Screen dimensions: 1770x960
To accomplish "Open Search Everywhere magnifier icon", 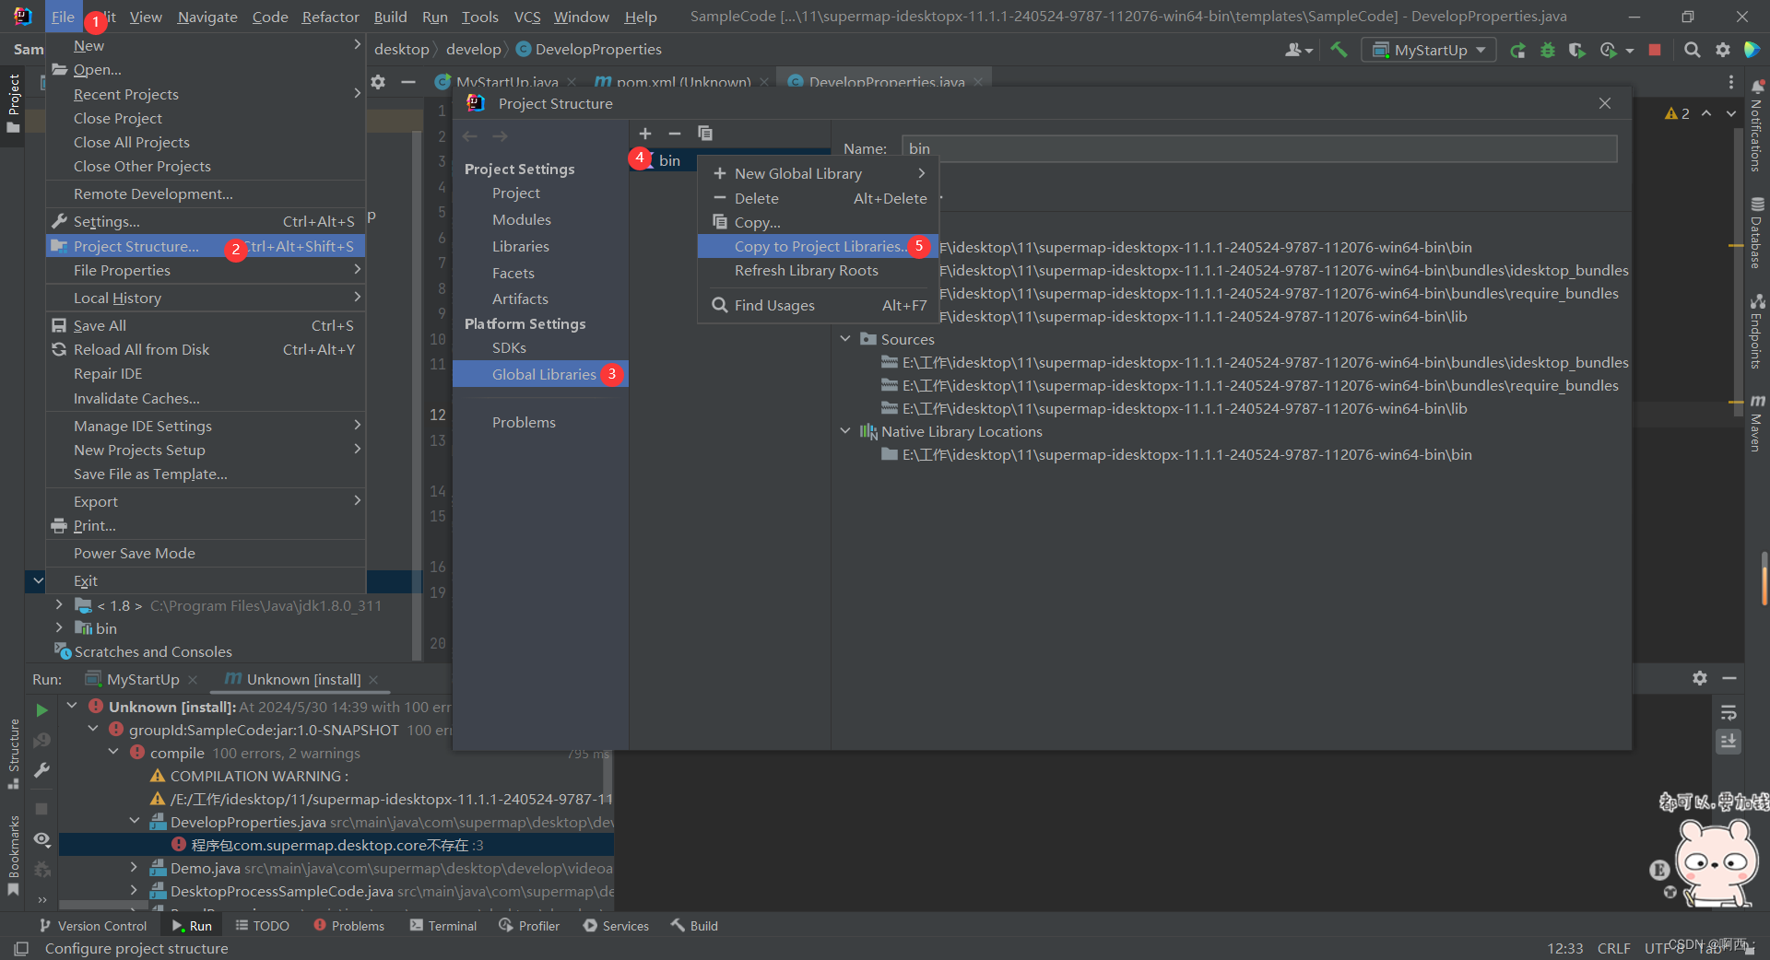I will point(1692,50).
